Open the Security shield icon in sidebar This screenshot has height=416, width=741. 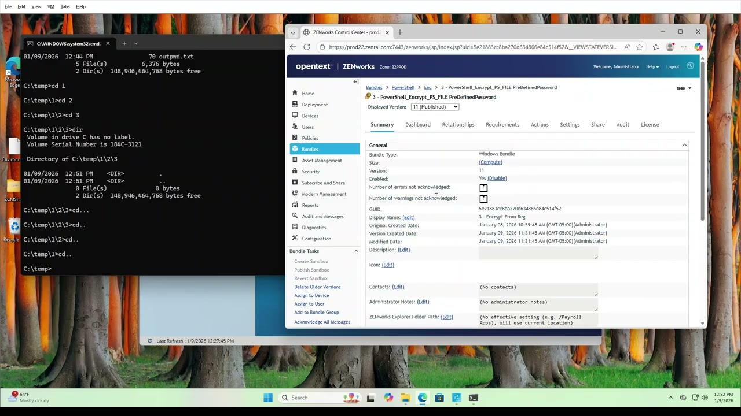tap(295, 172)
